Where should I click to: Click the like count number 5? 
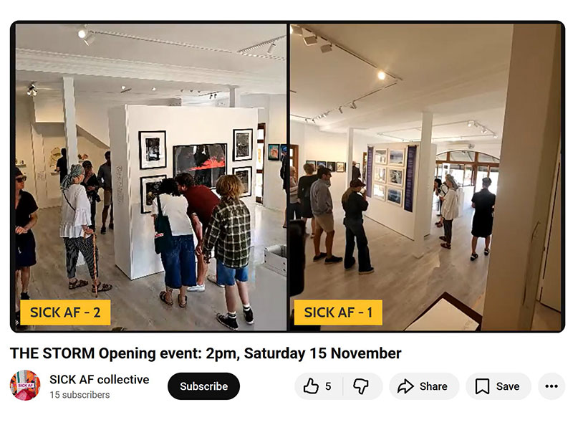pos(328,386)
